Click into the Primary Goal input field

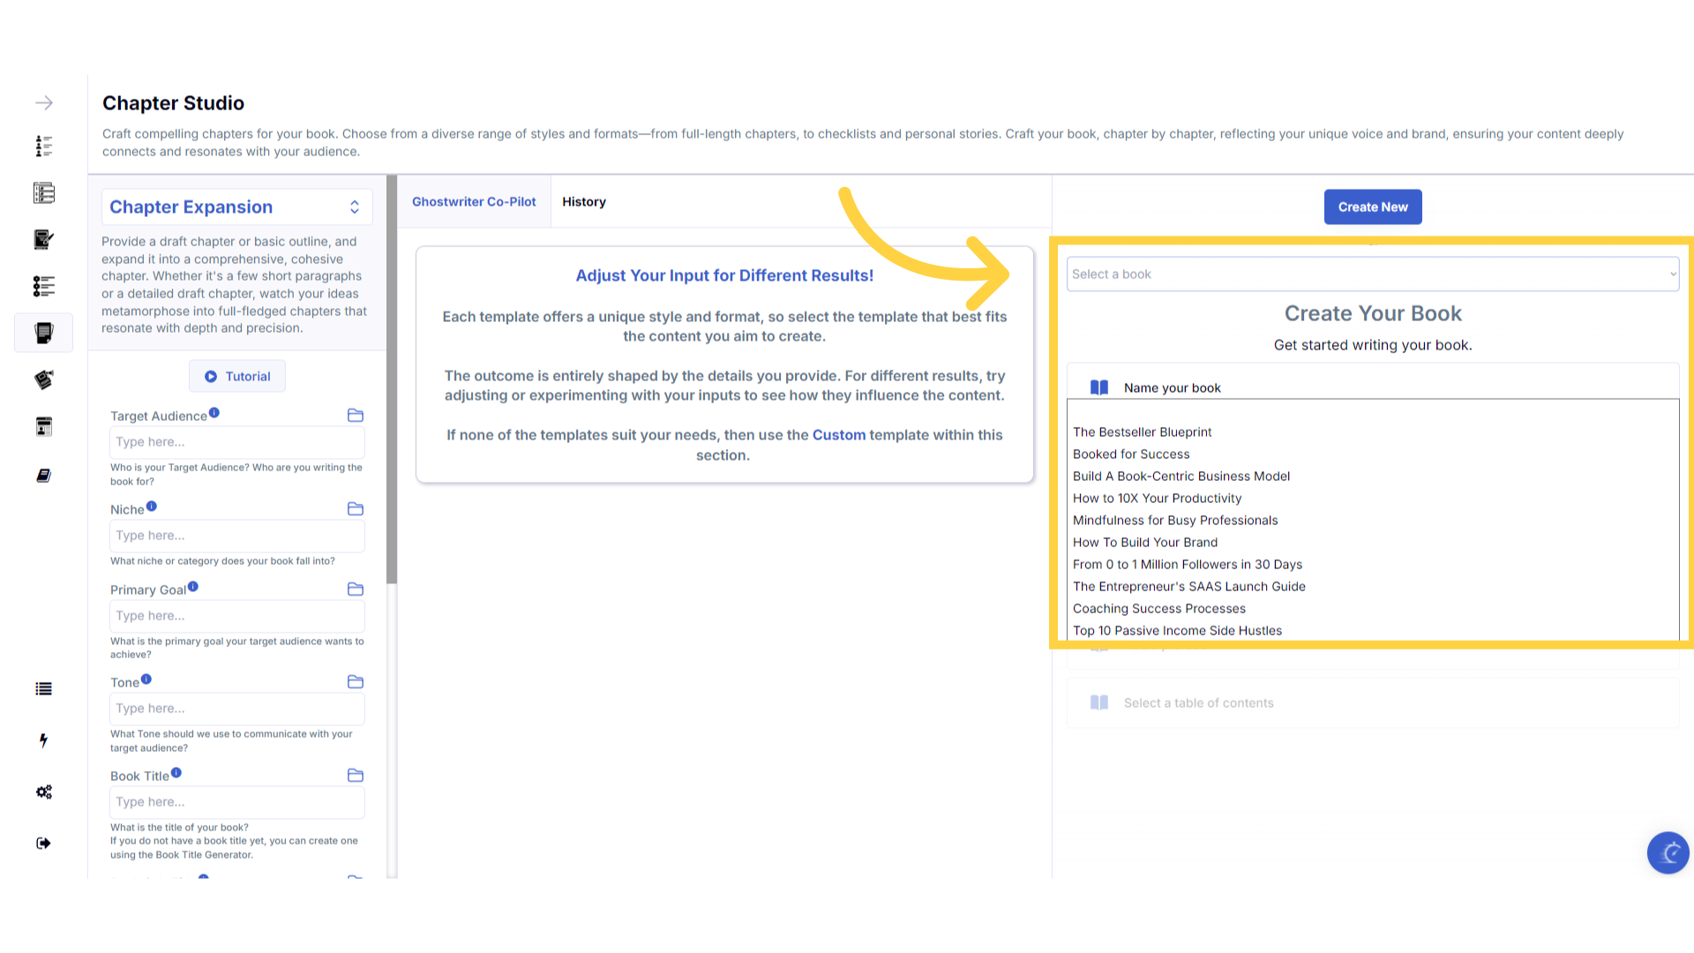[236, 616]
